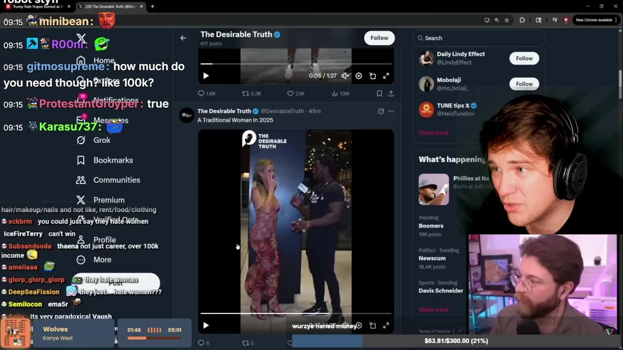Follow The Desirable Truth from the header
The height and width of the screenshot is (350, 623).
379,38
